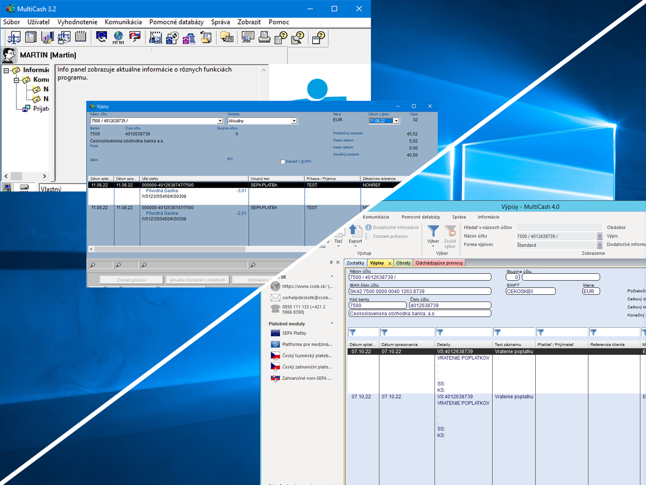Click the Aktuálne informácie o zostatkoch button
Viewport: 646px width, 485px height.
(197, 280)
